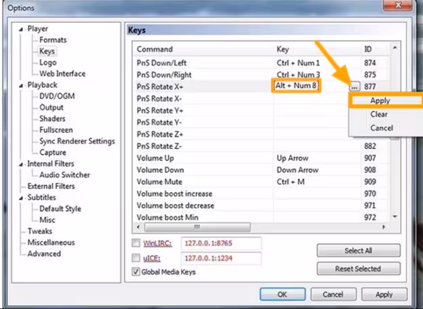This screenshot has width=423, height=309.
Task: Select Shaders in the options tree
Action: coord(52,119)
